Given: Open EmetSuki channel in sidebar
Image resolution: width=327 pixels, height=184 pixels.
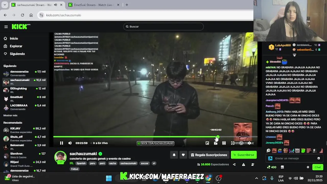Looking at the screenshot, I should point(25,98).
